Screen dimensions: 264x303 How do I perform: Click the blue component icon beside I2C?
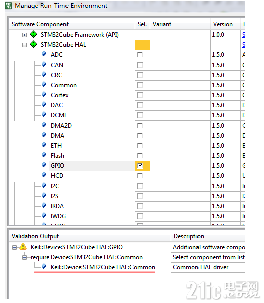[44, 185]
